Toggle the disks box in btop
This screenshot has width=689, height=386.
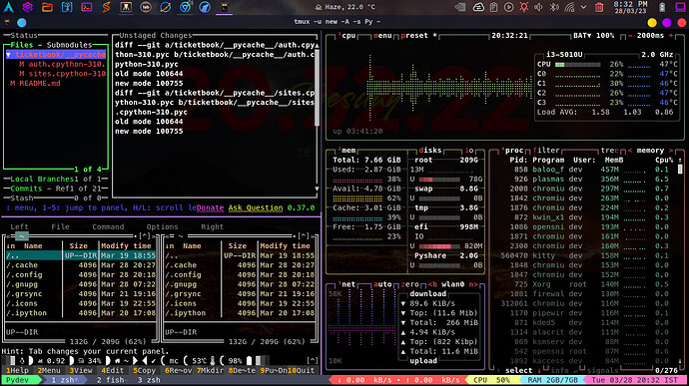(430, 151)
